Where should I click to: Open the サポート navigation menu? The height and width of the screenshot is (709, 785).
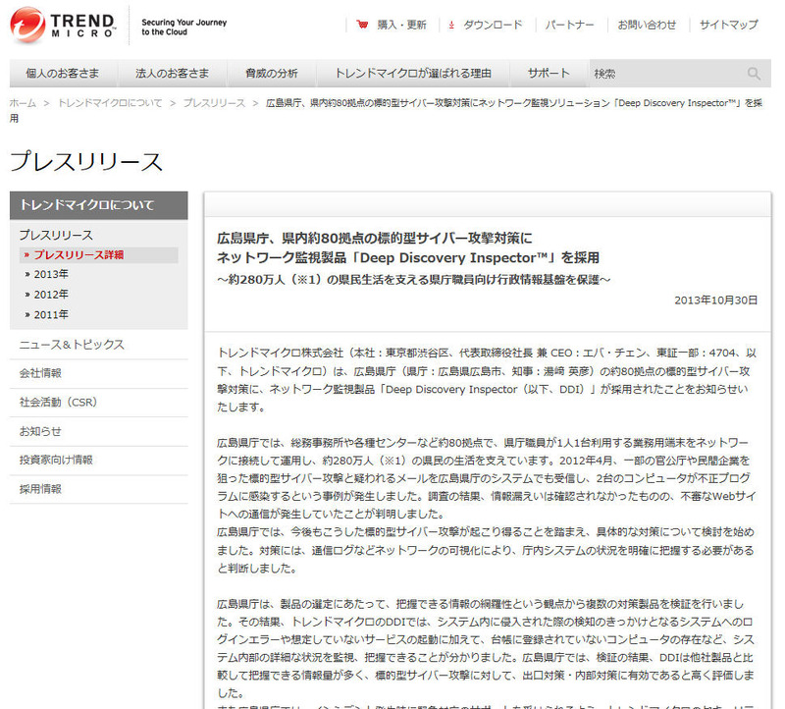[549, 74]
